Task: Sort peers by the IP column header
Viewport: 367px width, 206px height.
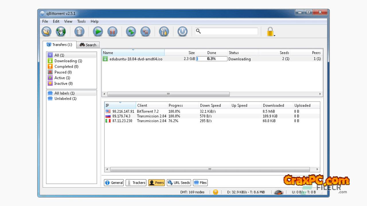Action: (120, 105)
